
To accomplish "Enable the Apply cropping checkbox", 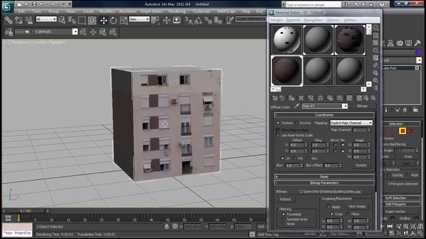I will click(328, 206).
